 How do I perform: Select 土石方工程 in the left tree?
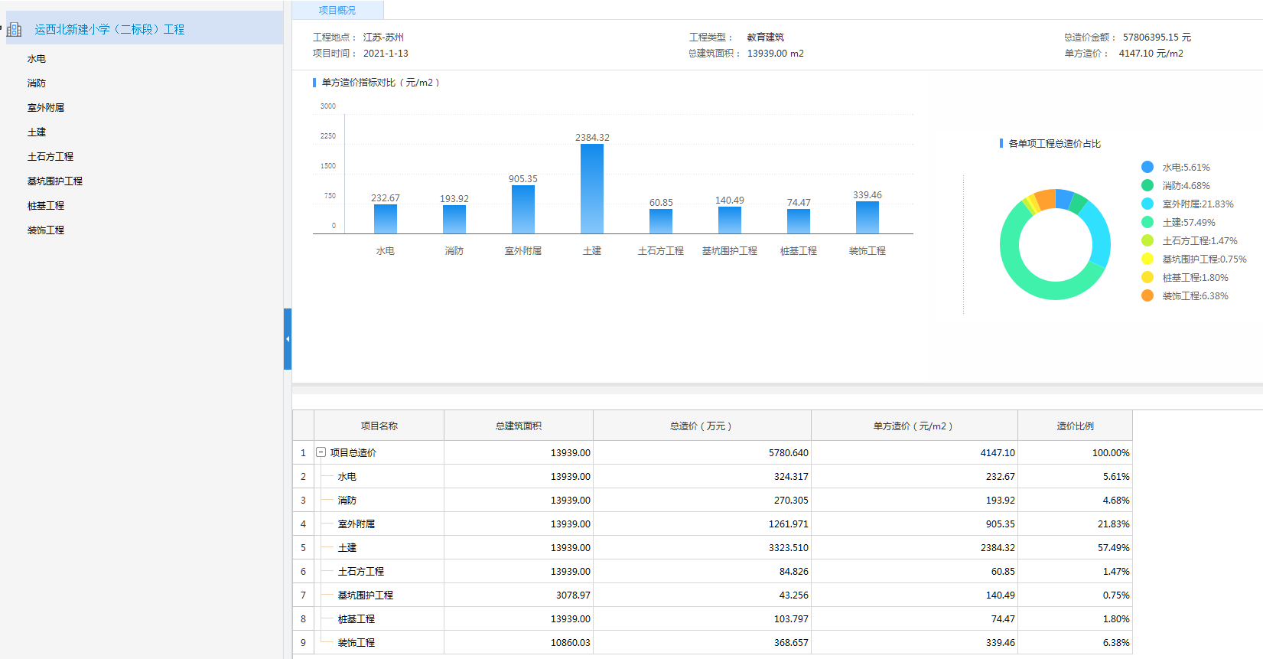click(50, 157)
